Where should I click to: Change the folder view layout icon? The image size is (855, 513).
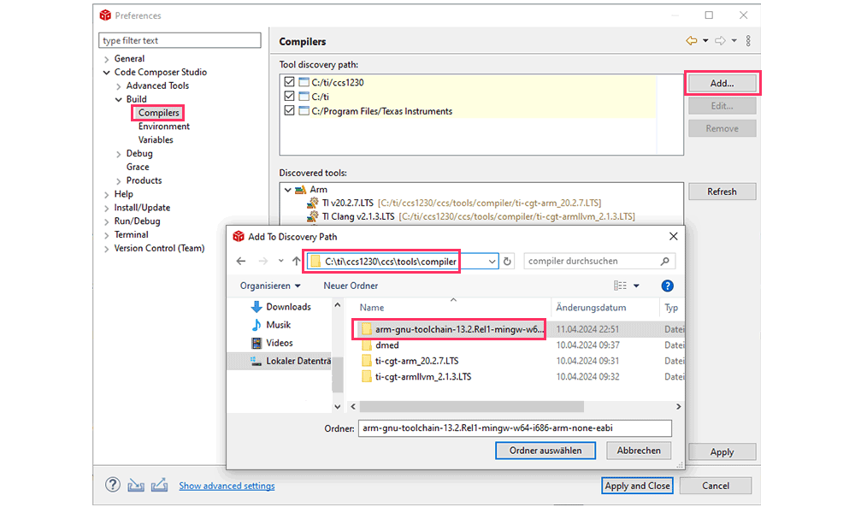click(x=620, y=286)
